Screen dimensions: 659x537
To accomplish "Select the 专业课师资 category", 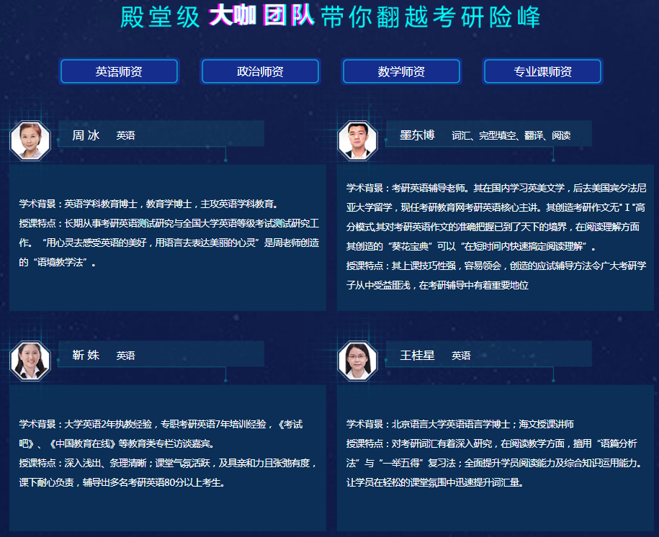I will pos(542,71).
